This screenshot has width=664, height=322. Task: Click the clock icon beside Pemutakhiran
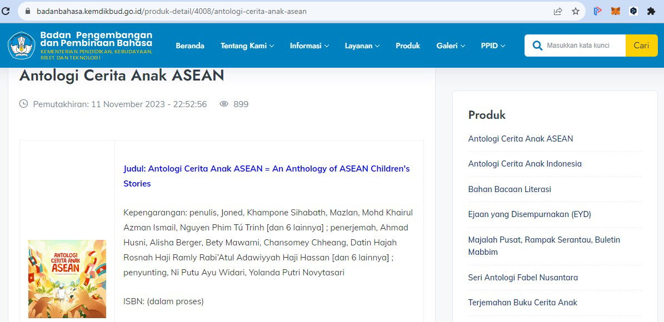tap(24, 104)
